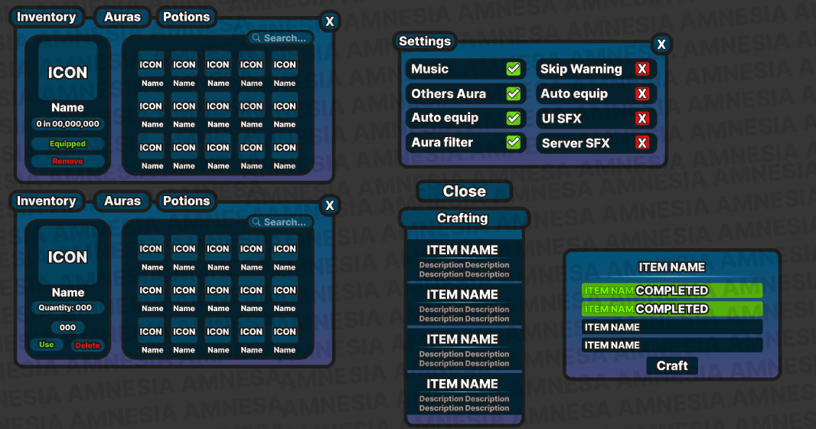Open the Inventory tab in the bottom panel
The width and height of the screenshot is (816, 429).
click(47, 201)
